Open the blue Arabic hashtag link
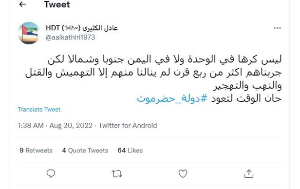300x189 pixels. coord(172,99)
